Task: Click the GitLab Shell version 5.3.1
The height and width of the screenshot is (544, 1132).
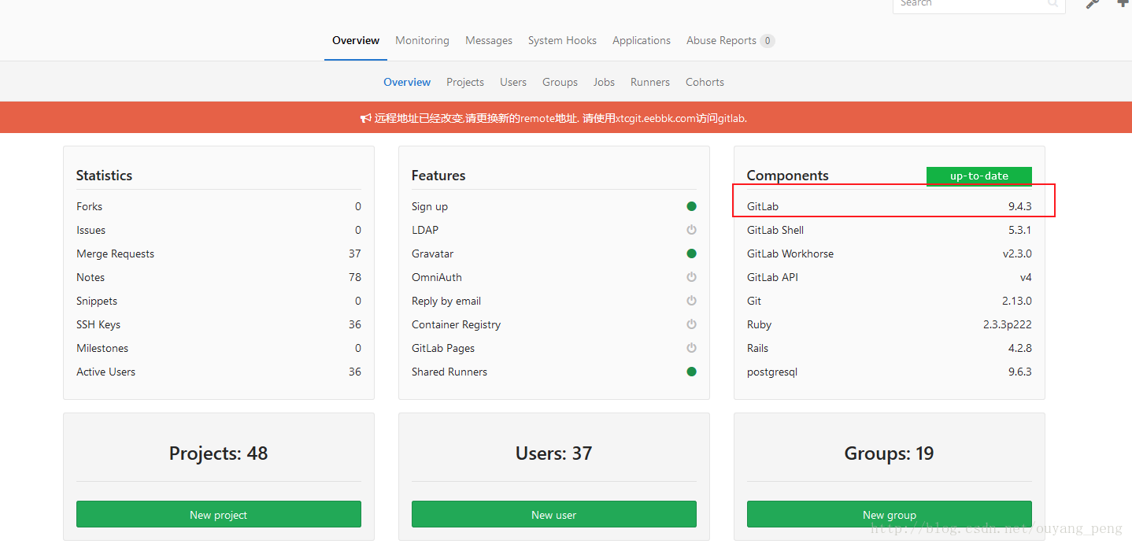Action: pos(1019,230)
